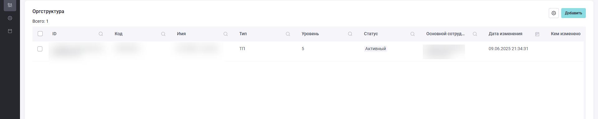The width and height of the screenshot is (598, 119).
Task: Click the Статус column header
Action: [x=371, y=34]
